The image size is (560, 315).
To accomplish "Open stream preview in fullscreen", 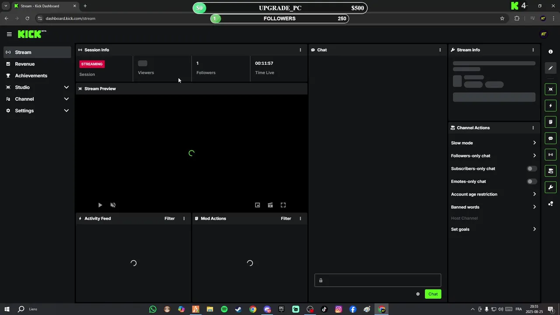I will coord(283,205).
